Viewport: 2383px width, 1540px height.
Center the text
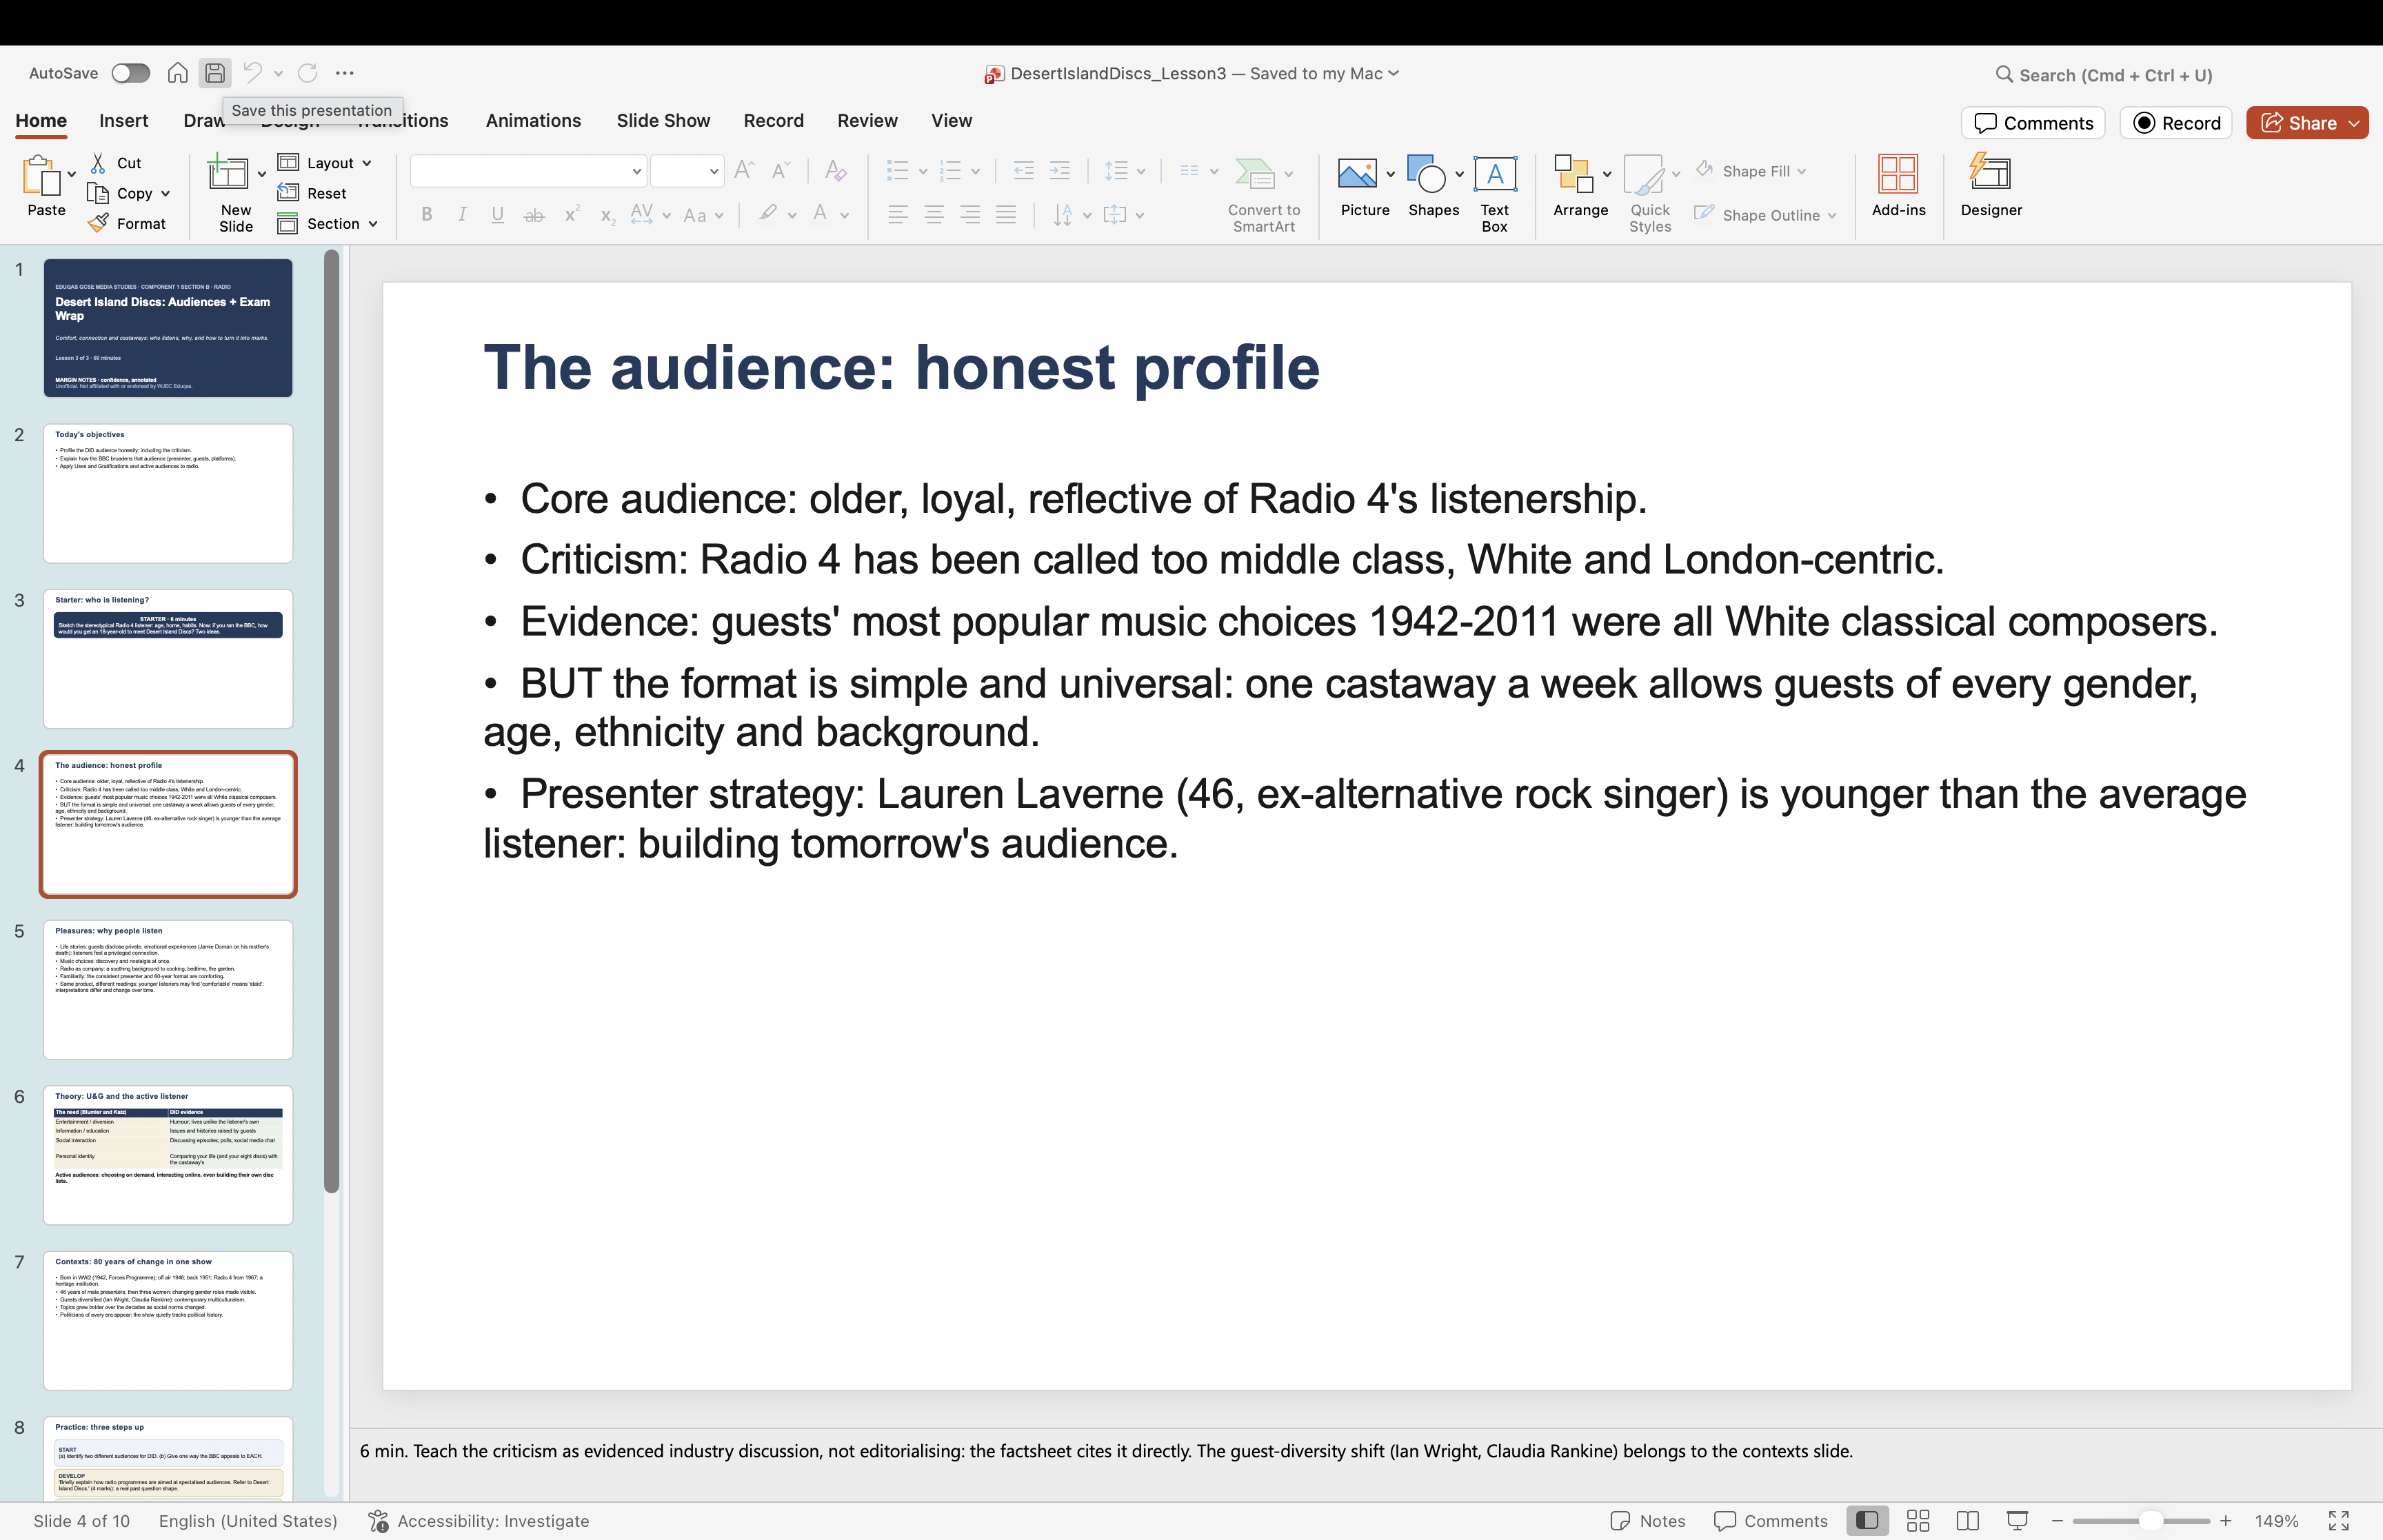click(x=934, y=214)
